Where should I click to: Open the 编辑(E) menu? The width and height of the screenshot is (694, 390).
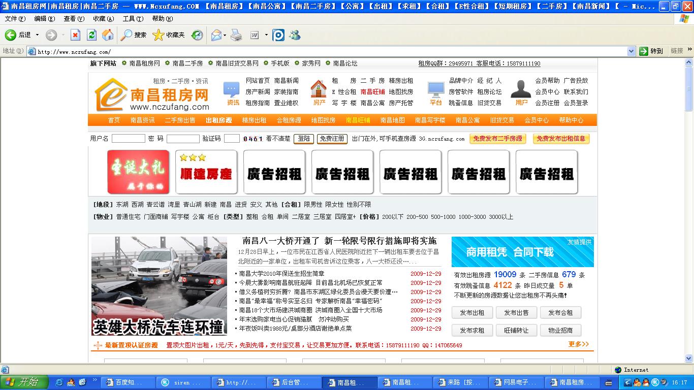(x=44, y=19)
